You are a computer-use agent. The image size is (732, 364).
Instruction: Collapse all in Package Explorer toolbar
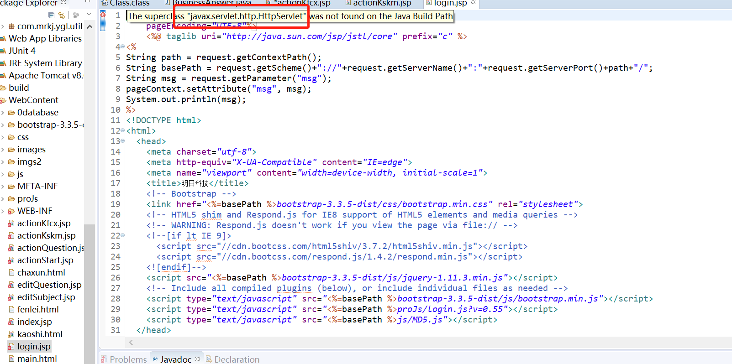coord(51,15)
